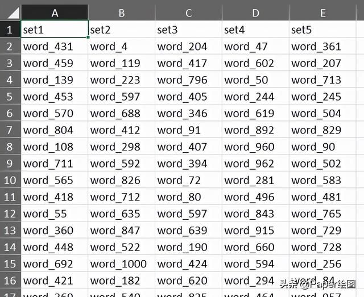Image resolution: width=364 pixels, height=297 pixels.
Task: Pick cell word_50
Action: coord(255,80)
